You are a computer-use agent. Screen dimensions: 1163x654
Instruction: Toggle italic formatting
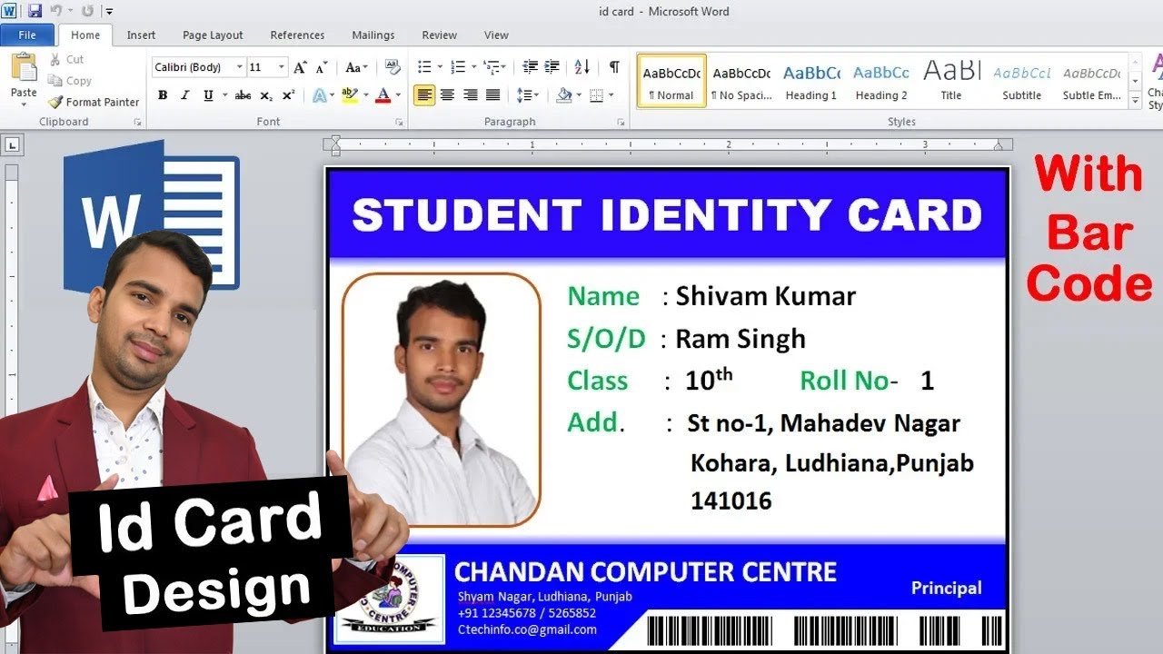point(185,94)
